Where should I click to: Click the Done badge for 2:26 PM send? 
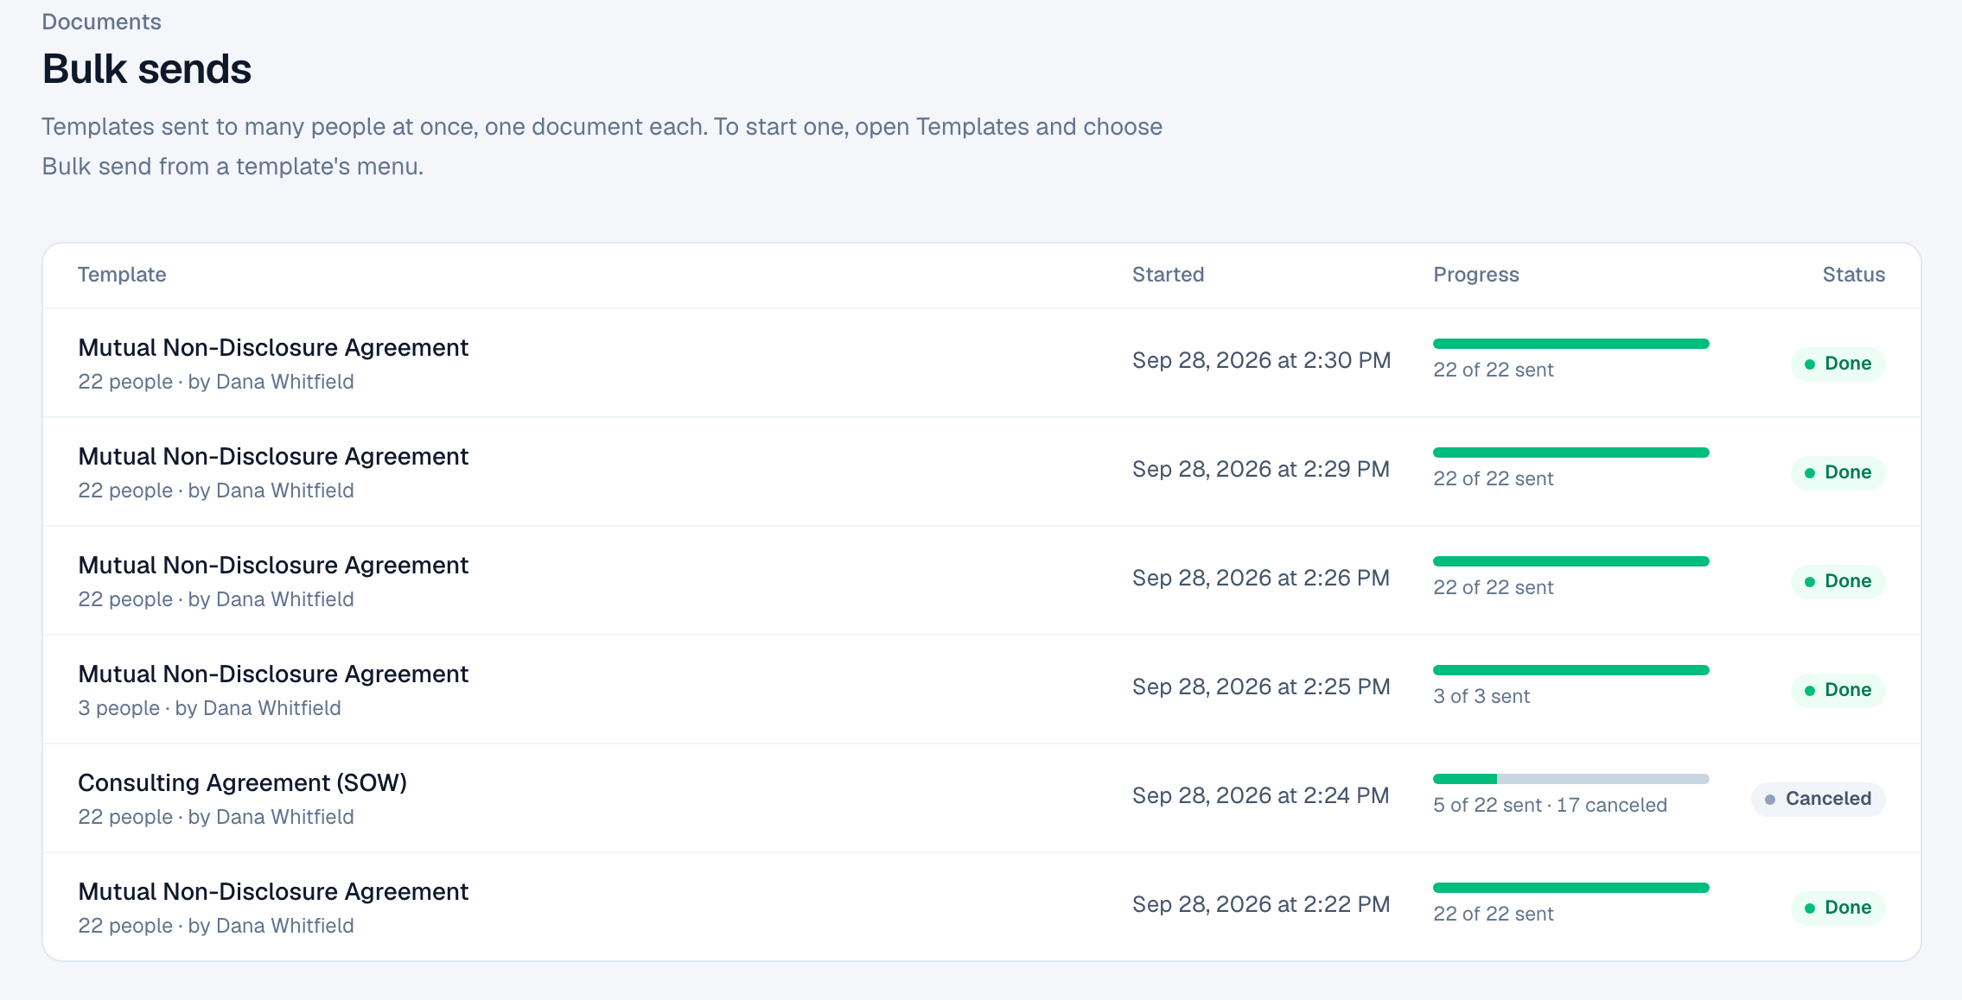[1838, 581]
